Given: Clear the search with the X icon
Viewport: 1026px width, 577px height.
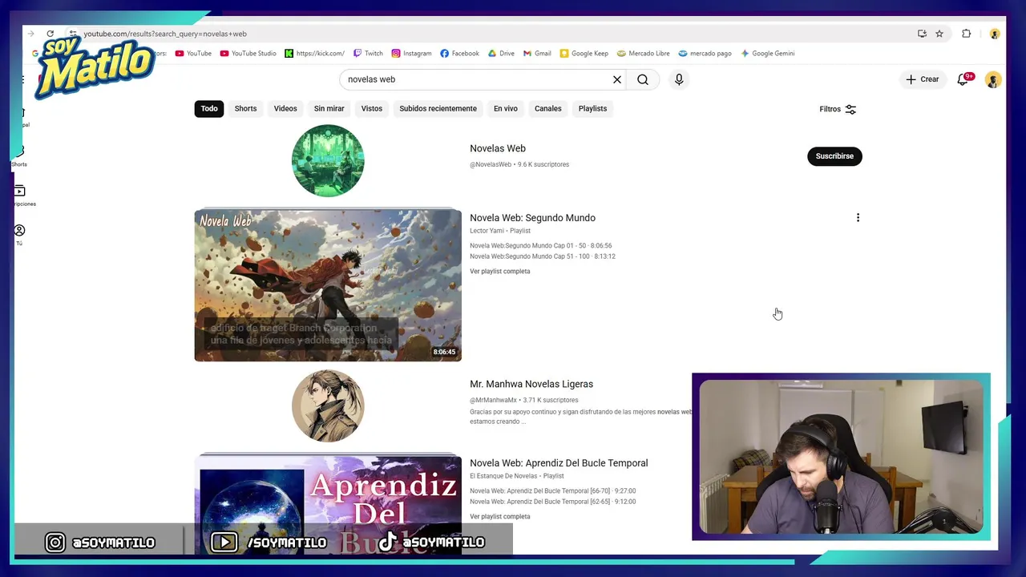Looking at the screenshot, I should (617, 79).
